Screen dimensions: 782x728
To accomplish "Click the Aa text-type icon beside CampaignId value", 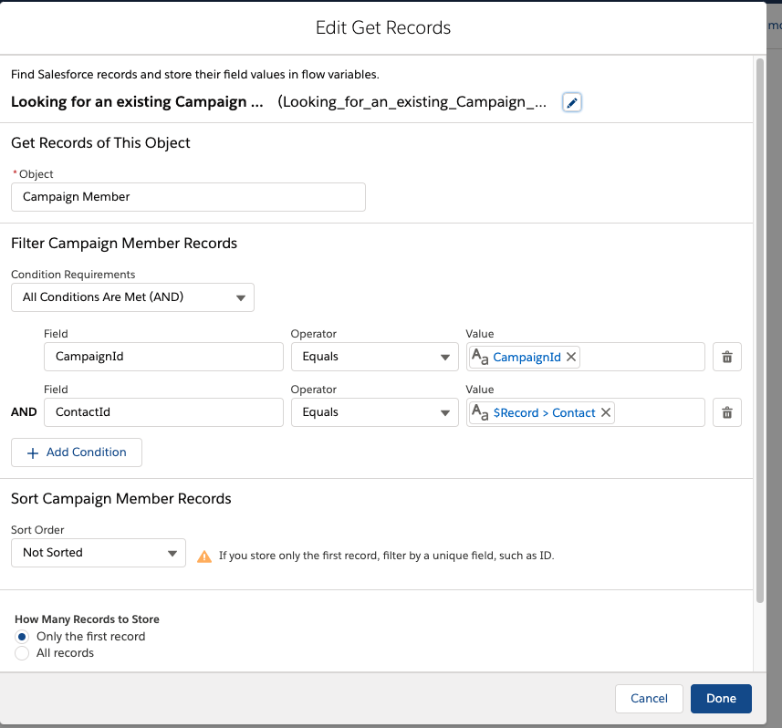I will [480, 357].
